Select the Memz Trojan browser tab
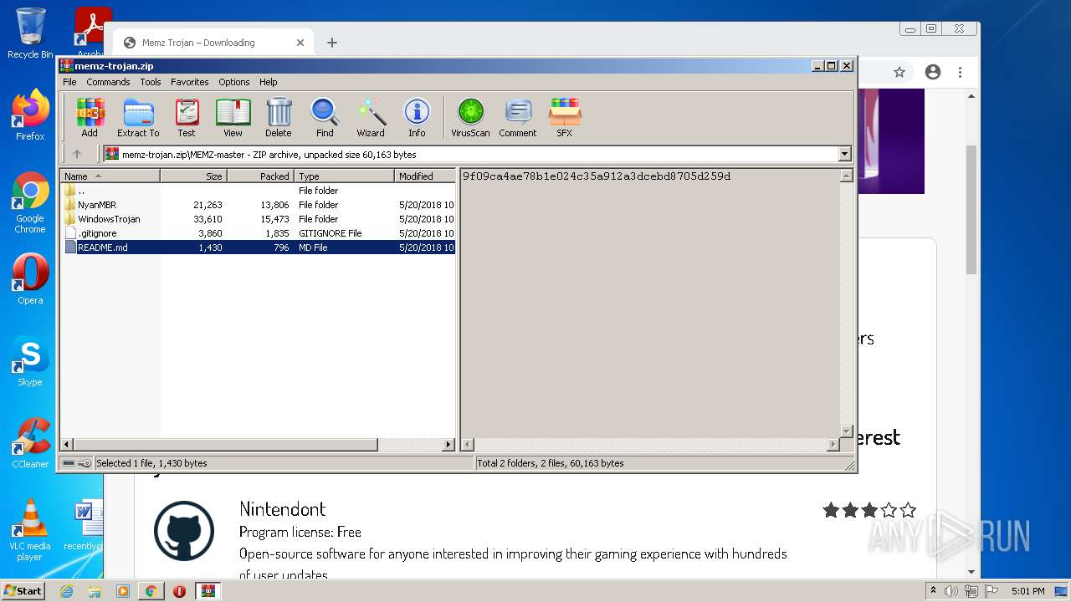 tap(213, 43)
